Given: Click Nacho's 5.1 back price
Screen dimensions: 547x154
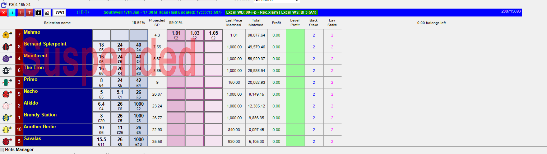Looking at the screenshot, I should point(120,94).
